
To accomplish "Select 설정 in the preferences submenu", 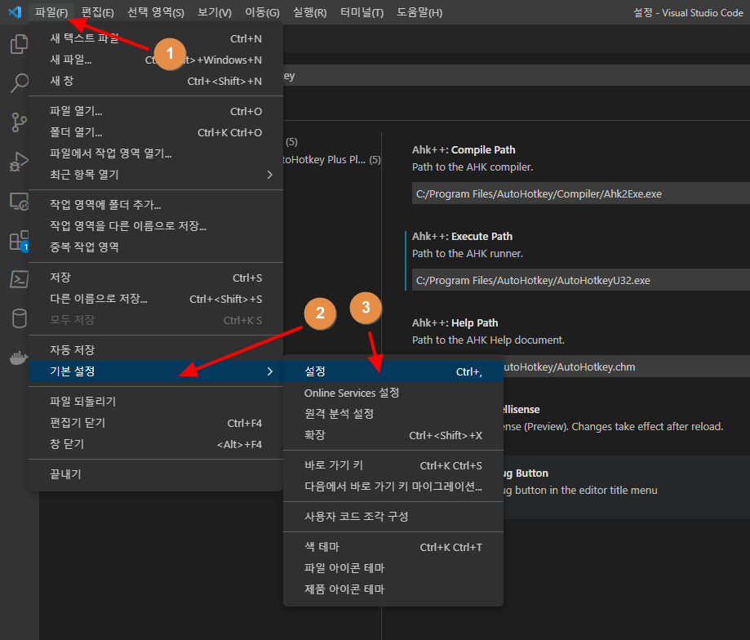I will pos(393,371).
